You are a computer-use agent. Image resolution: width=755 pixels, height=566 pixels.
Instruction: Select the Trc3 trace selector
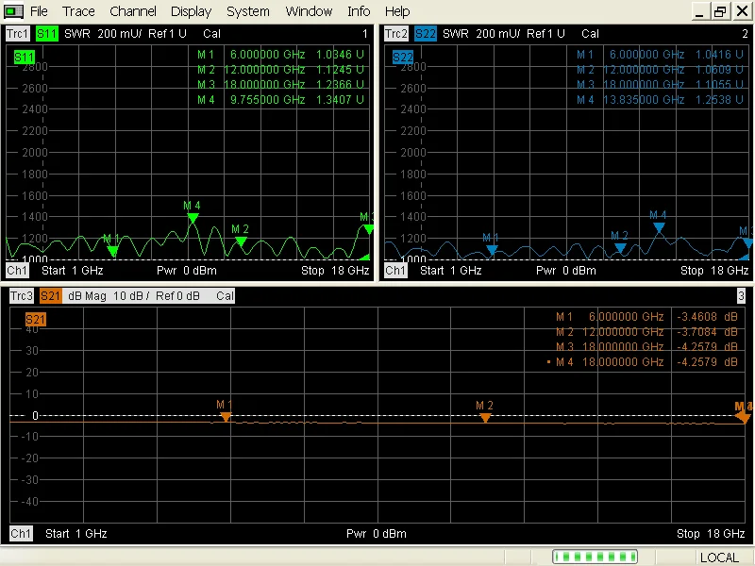coord(20,295)
